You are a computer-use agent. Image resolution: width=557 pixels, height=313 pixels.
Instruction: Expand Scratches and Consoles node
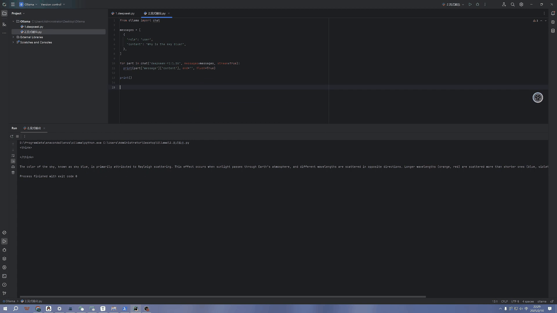click(x=13, y=42)
